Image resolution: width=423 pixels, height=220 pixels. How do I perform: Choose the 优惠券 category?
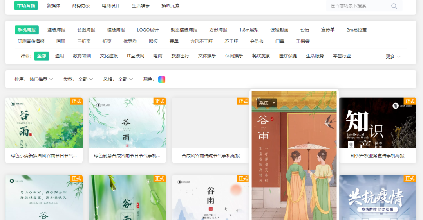click(130, 41)
